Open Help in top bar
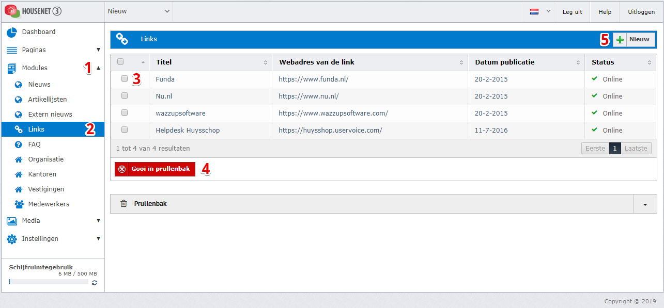The width and height of the screenshot is (664, 308). pos(605,11)
